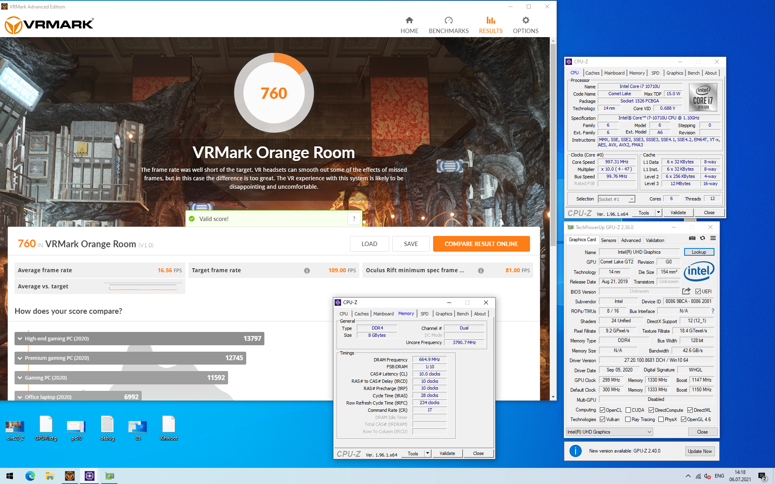Expand Office laptop (2020) row
This screenshot has width=775, height=484.
(78, 396)
